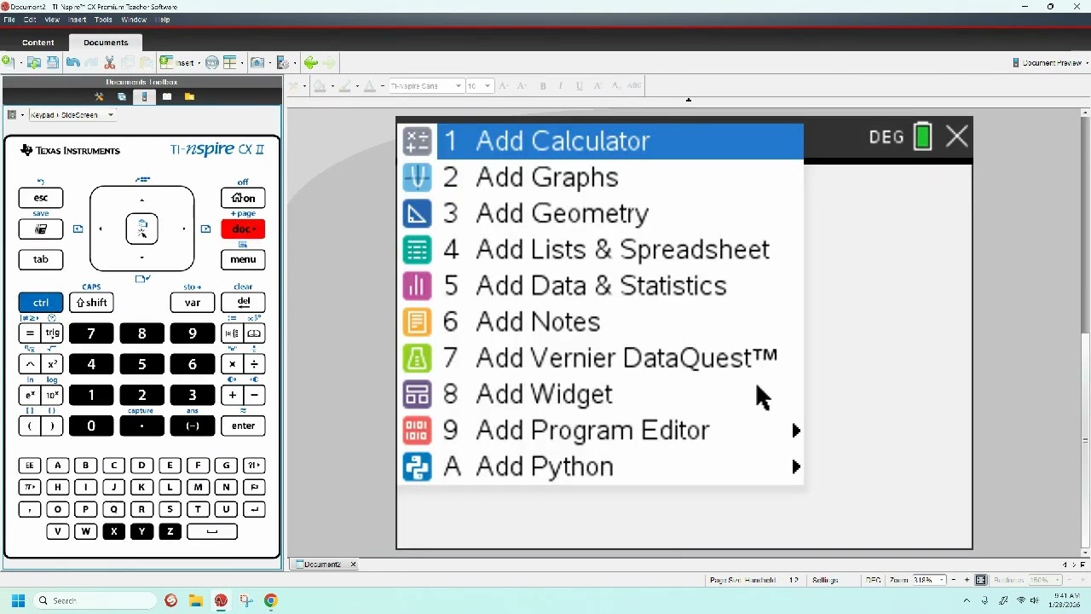
Task: Open the Edit menu
Action: point(31,19)
